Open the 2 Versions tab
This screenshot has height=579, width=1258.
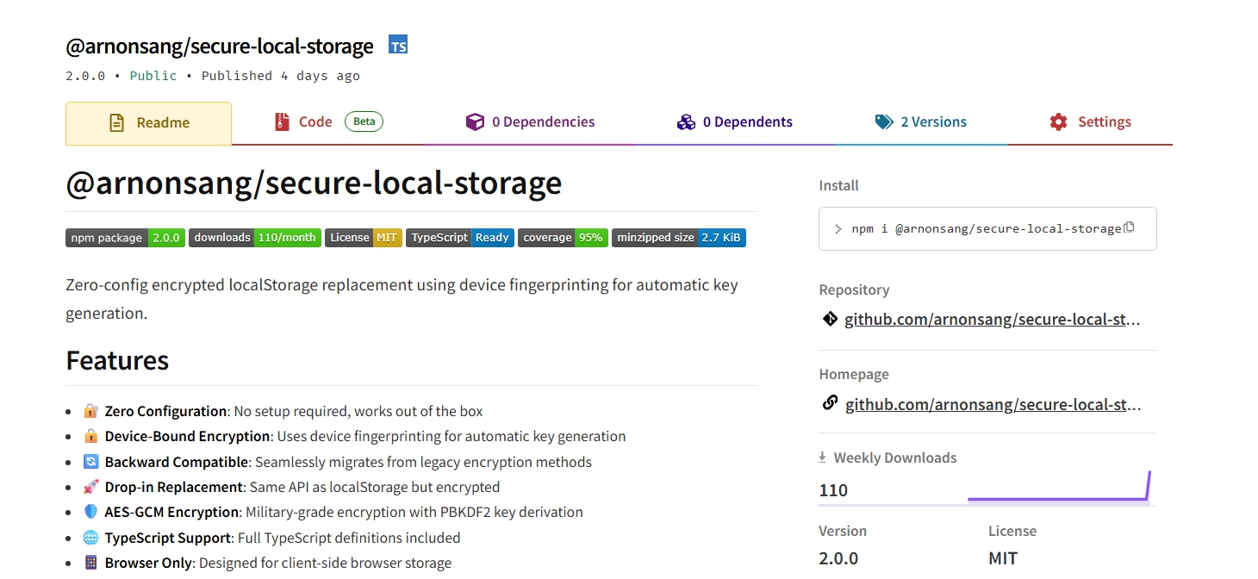pyautogui.click(x=920, y=122)
